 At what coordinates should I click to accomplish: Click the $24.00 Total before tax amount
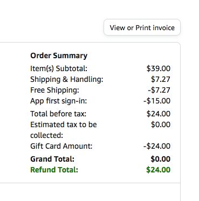(x=159, y=114)
